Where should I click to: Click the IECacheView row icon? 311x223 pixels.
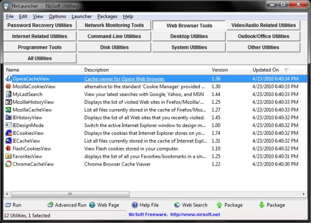click(x=8, y=141)
